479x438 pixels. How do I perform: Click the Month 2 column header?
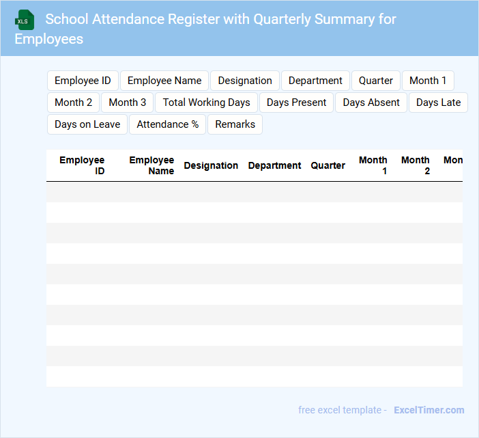(416, 165)
